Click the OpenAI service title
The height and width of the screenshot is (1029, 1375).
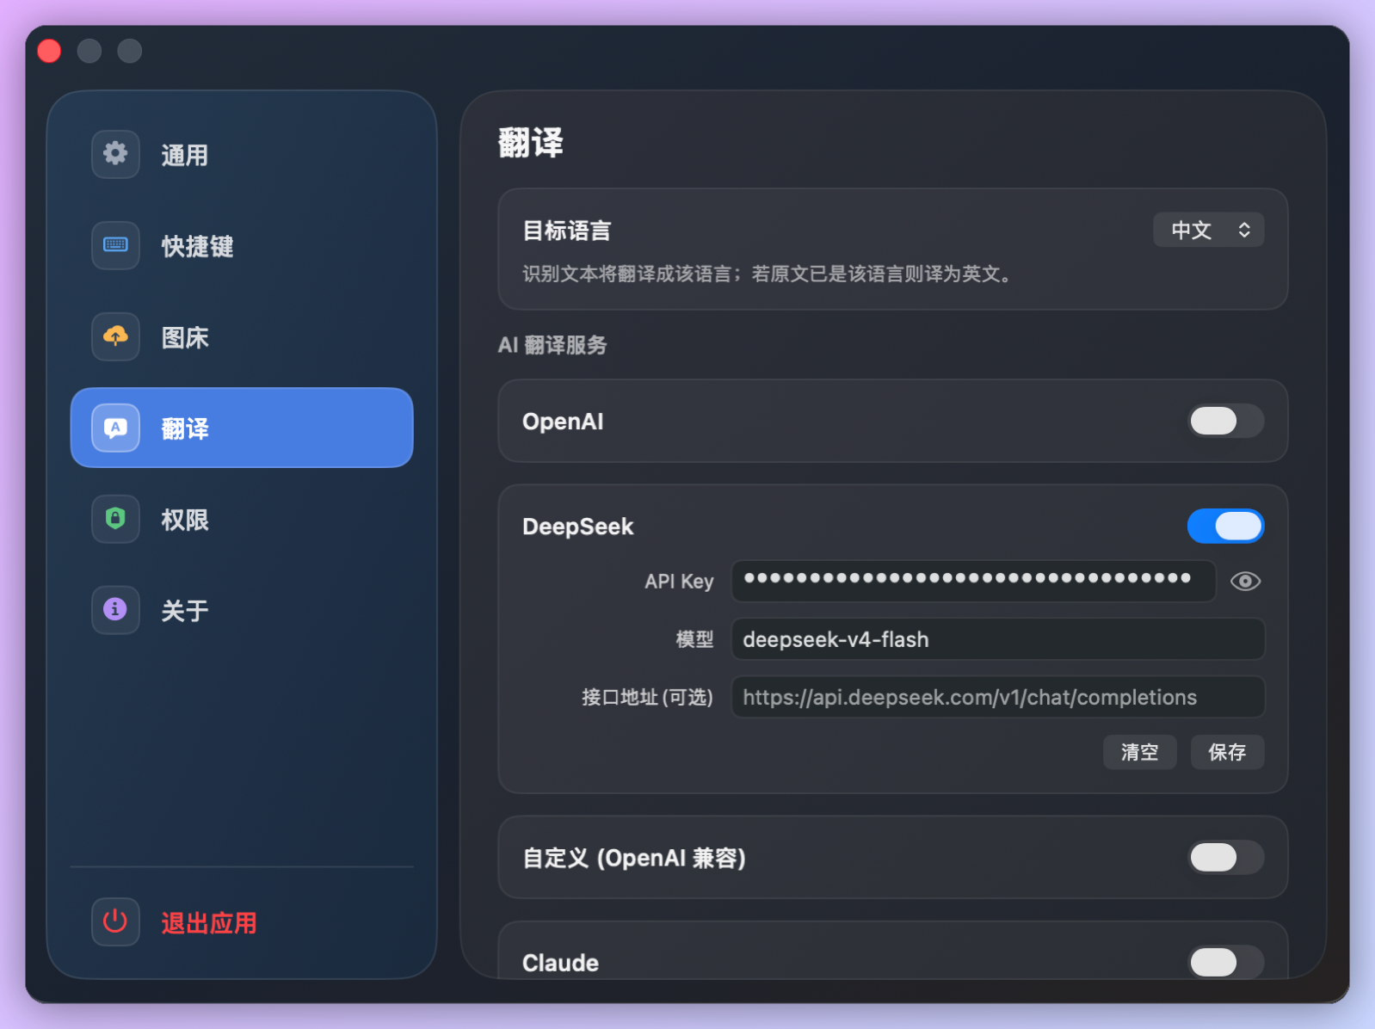pos(563,422)
